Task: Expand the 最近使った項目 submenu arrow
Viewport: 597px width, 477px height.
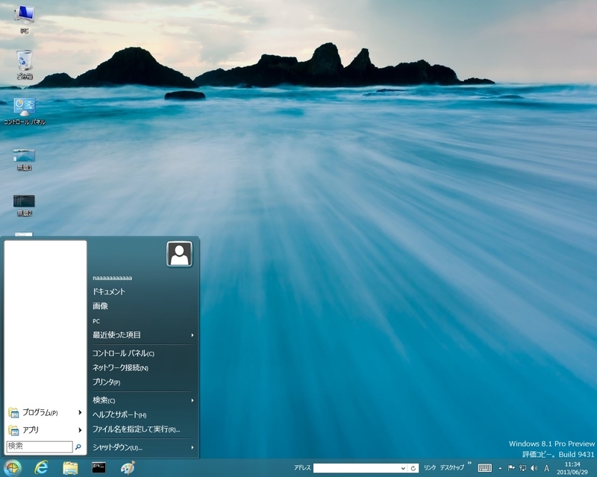Action: tap(193, 335)
